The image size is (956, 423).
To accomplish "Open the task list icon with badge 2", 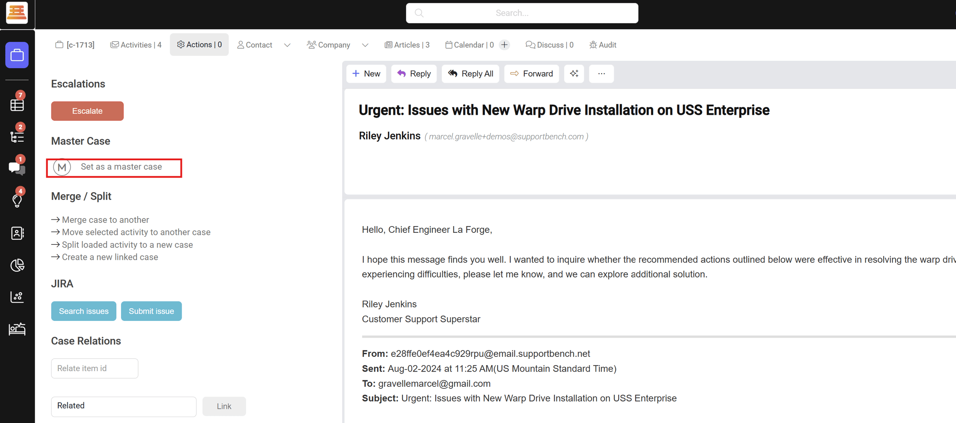I will 17,137.
